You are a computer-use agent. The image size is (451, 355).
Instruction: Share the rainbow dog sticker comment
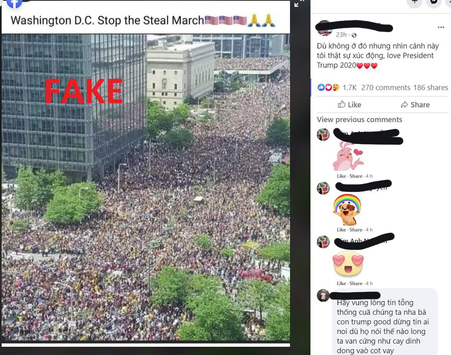pos(356,230)
